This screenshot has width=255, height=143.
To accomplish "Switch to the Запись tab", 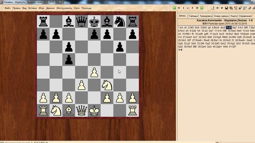I will pyautogui.click(x=182, y=16).
